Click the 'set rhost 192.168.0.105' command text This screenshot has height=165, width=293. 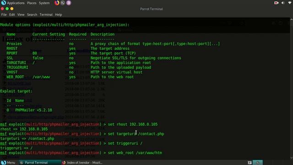pos(133,124)
